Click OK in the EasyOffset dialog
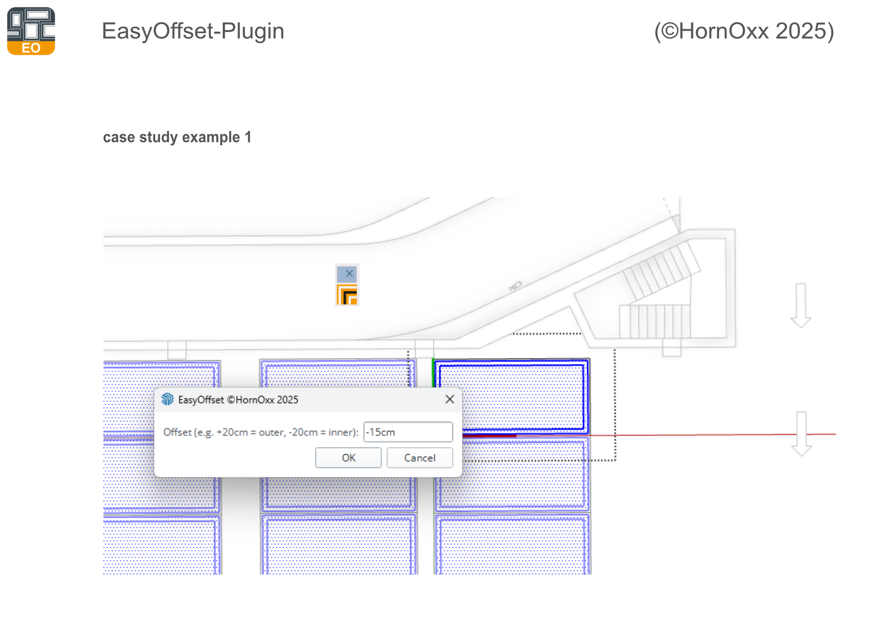Screen dimensions: 891x630 tap(348, 458)
